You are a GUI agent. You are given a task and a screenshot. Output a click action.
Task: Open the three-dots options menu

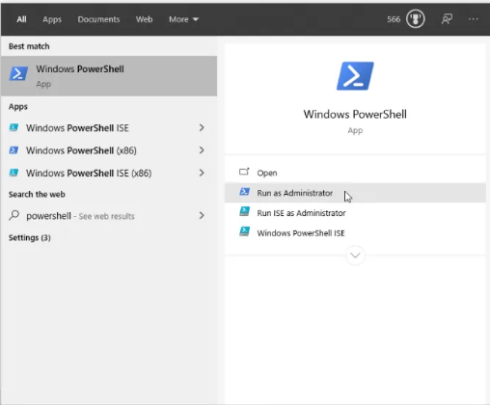tap(473, 19)
